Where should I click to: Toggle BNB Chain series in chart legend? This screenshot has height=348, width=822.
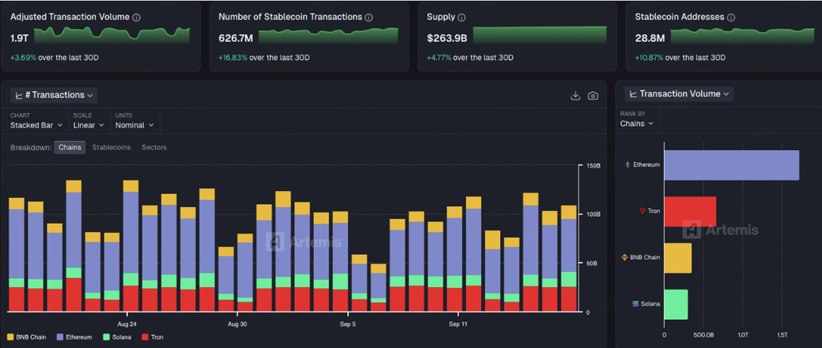coord(27,337)
